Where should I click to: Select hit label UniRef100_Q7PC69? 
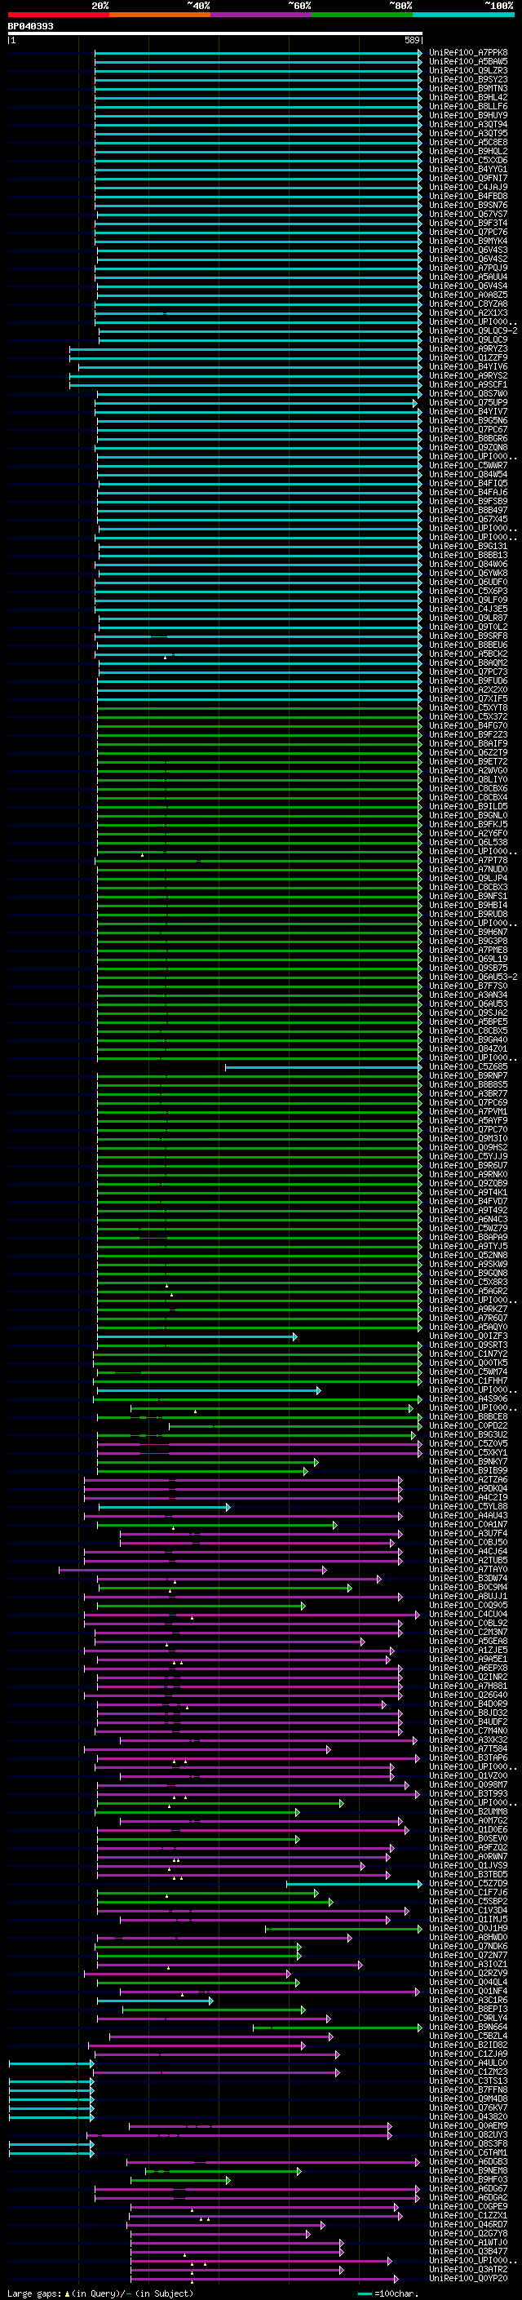click(467, 1103)
